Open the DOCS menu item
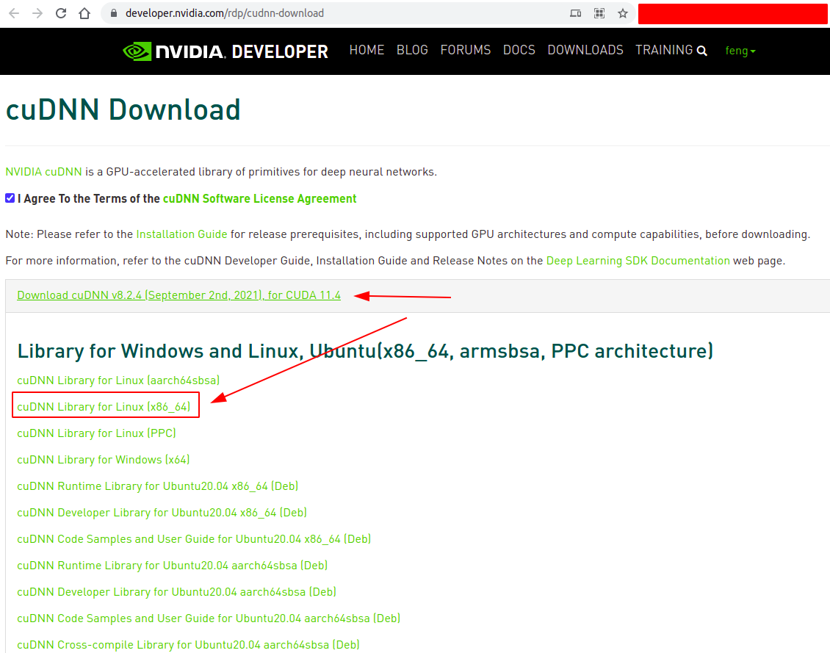This screenshot has width=830, height=653. tap(519, 50)
